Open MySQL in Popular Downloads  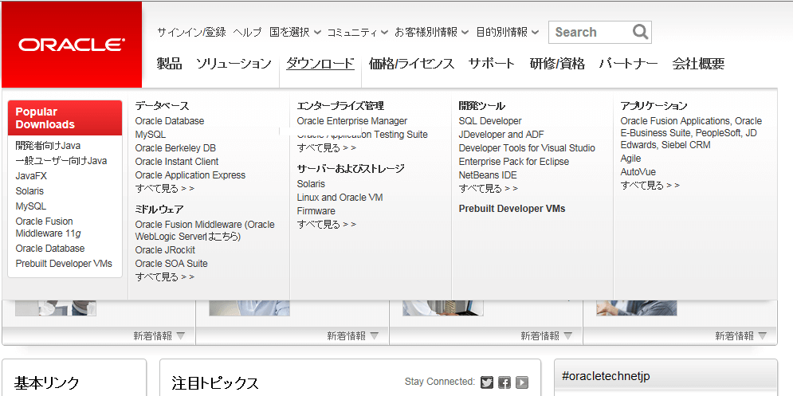click(31, 206)
